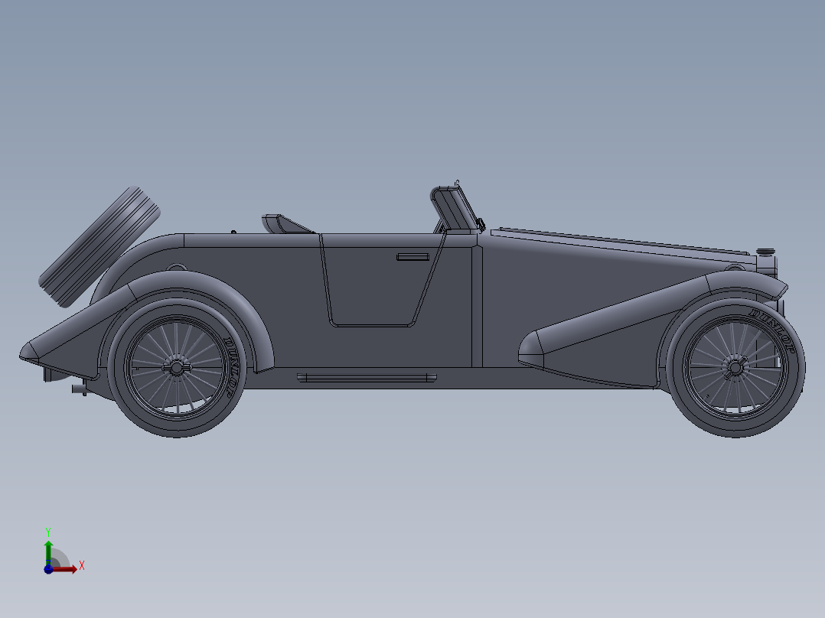Select the radiator cap at the car's nose
This screenshot has height=618, width=825.
766,252
